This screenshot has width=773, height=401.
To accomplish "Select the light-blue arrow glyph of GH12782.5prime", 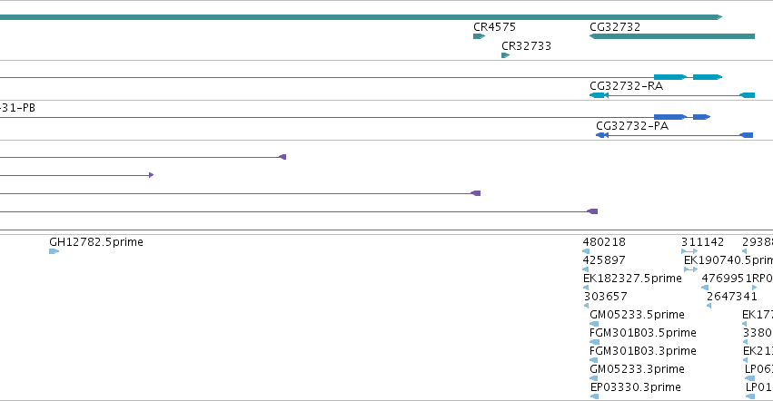I will click(x=55, y=251).
